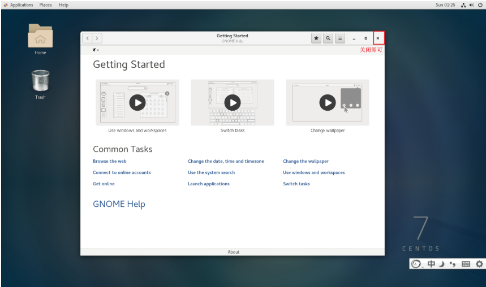Click the volume speaker icon
Viewport: 486px width, 287px height.
click(x=472, y=5)
